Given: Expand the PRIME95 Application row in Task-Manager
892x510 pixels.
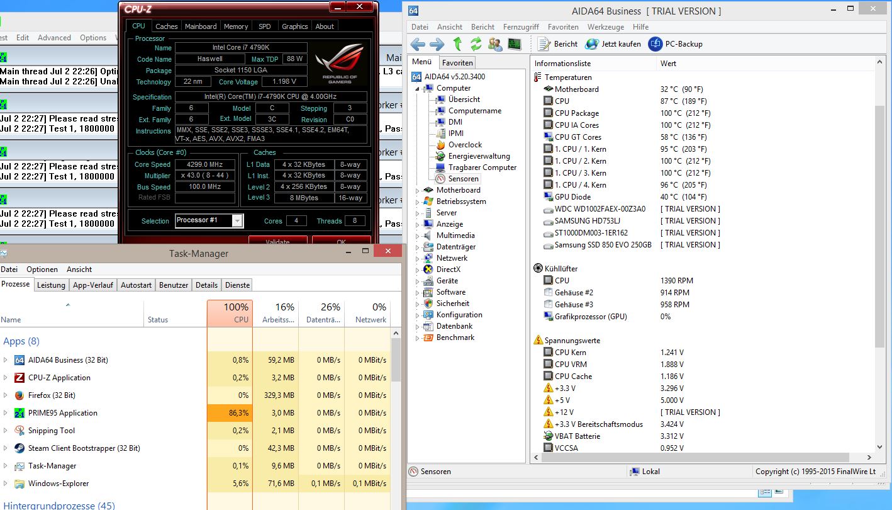Looking at the screenshot, I should [x=6, y=413].
